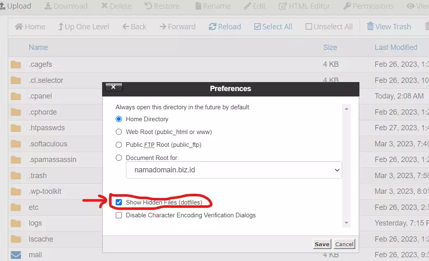Select the lscache folder icon
Viewport: 429px width, 261px height.
pyautogui.click(x=16, y=240)
